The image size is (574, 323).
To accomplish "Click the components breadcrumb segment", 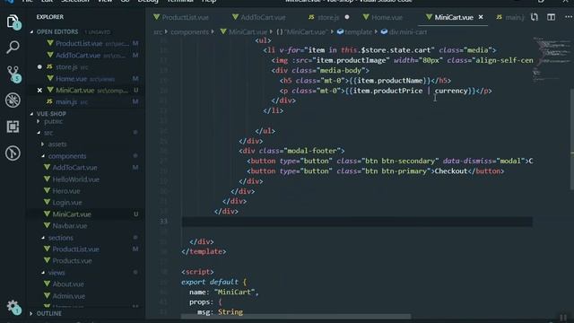I will [189, 32].
